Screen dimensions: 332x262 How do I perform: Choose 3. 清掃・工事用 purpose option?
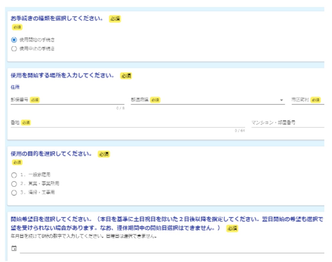pyautogui.click(x=14, y=193)
